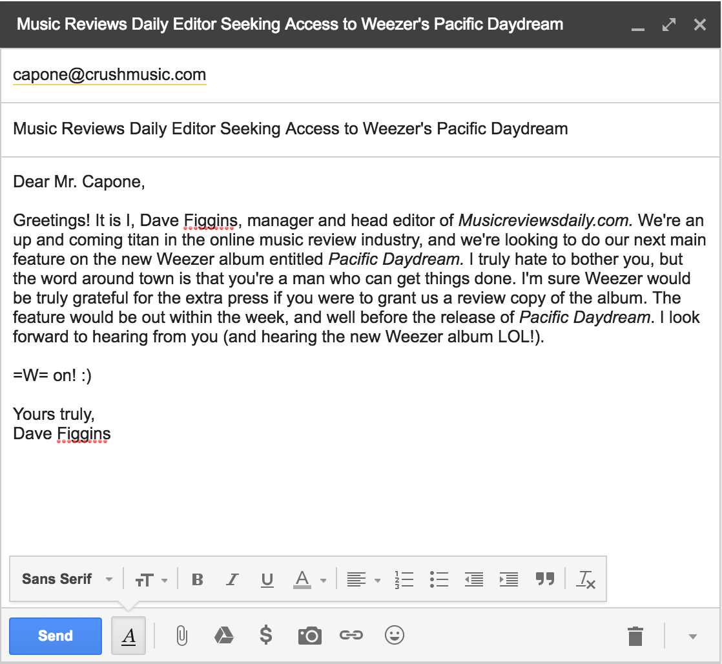
Task: Insert files using Google Drive icon
Action: 224,636
